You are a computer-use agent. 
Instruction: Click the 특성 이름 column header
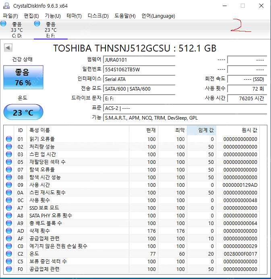pos(78,130)
